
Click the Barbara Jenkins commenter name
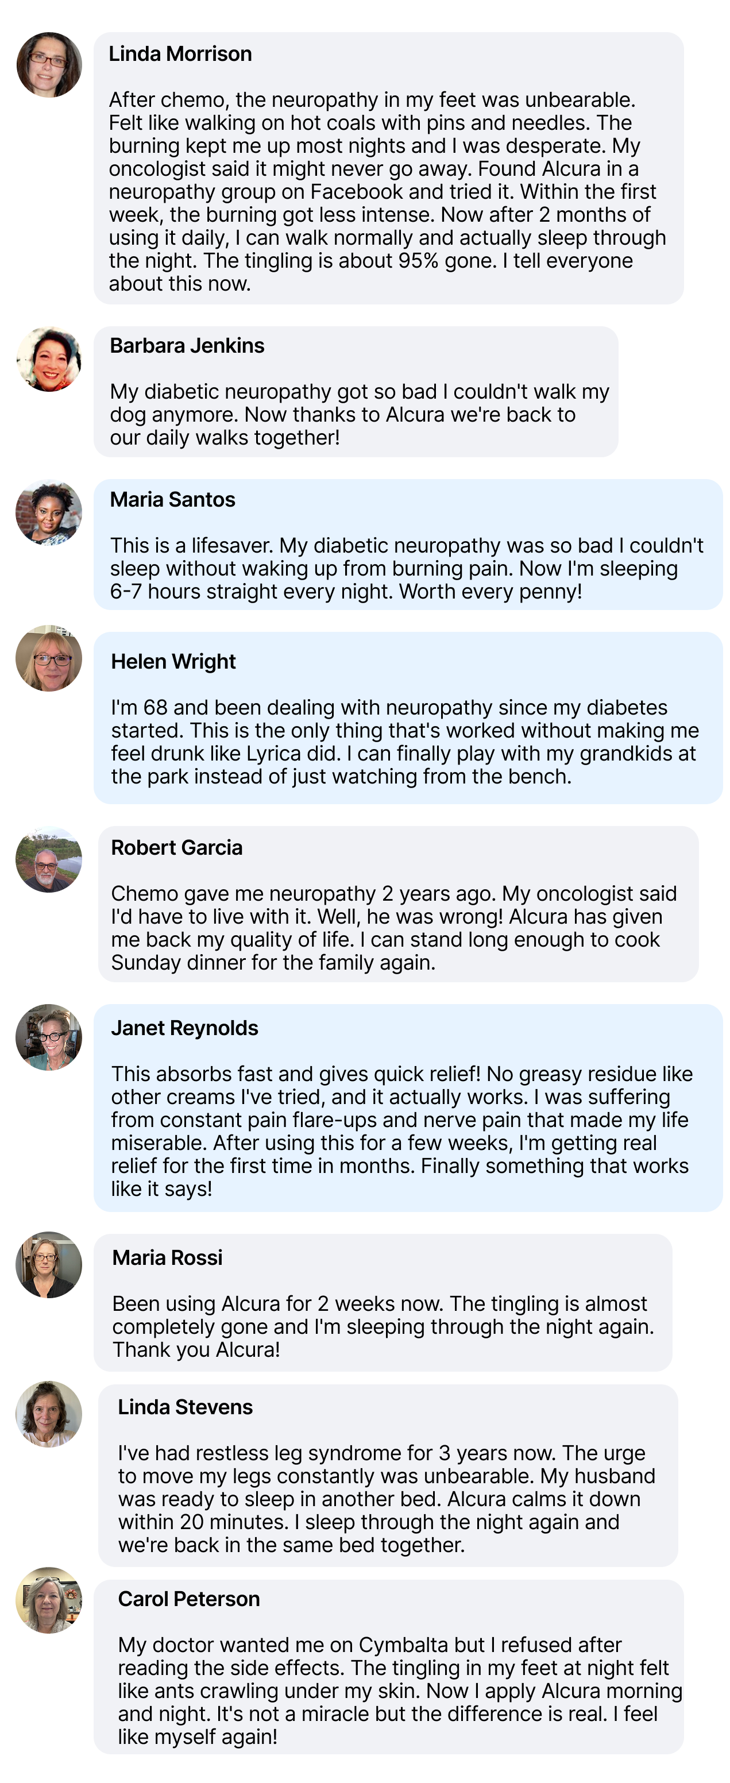[x=187, y=345]
